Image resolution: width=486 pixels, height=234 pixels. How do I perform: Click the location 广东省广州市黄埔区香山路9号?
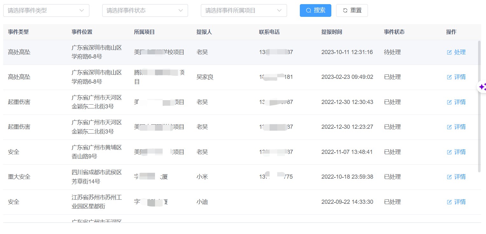[97, 152]
